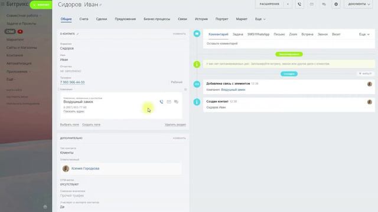The image size is (378, 212).
Task: Click the Ксения Городкова name link
Action: (x=85, y=168)
